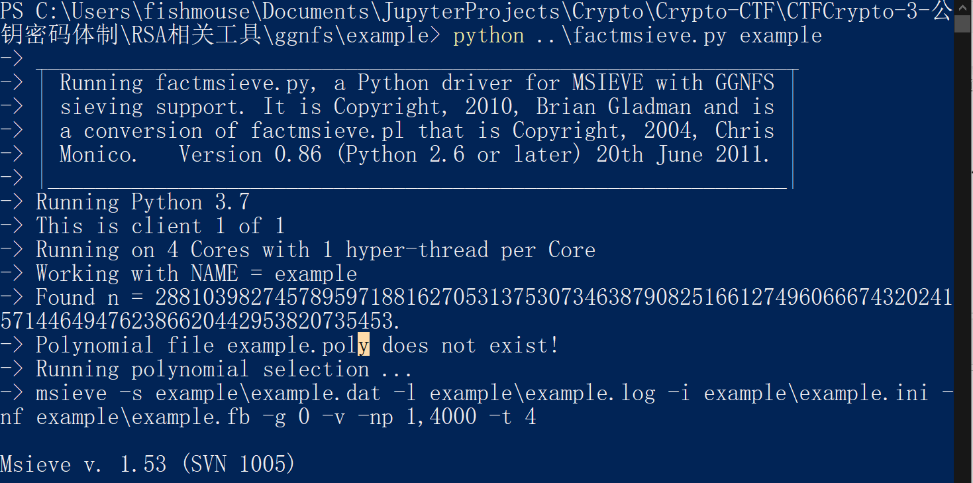The image size is (973, 483).
Task: Click the highlighted 'y' cursor in example.poly
Action: pos(364,345)
